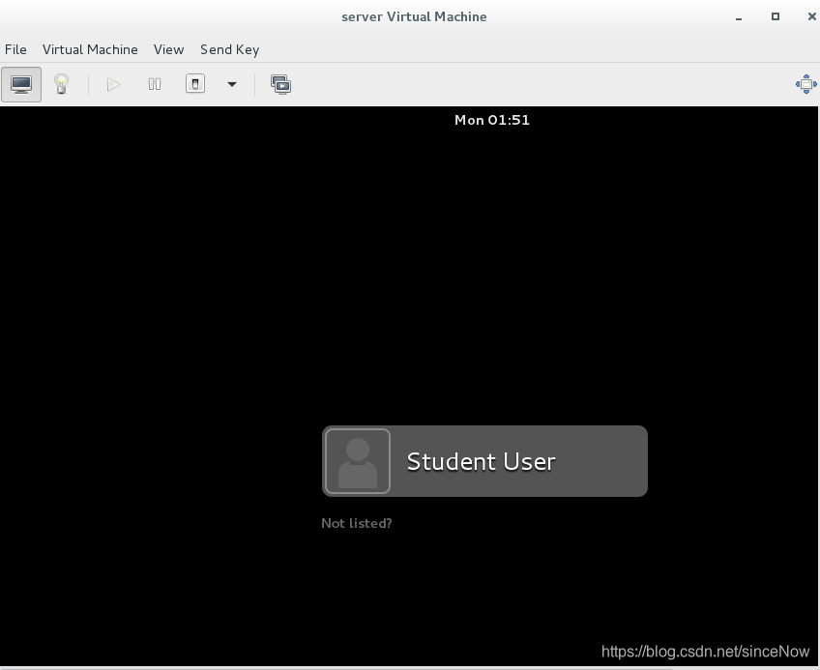Open the File menu

coord(15,49)
